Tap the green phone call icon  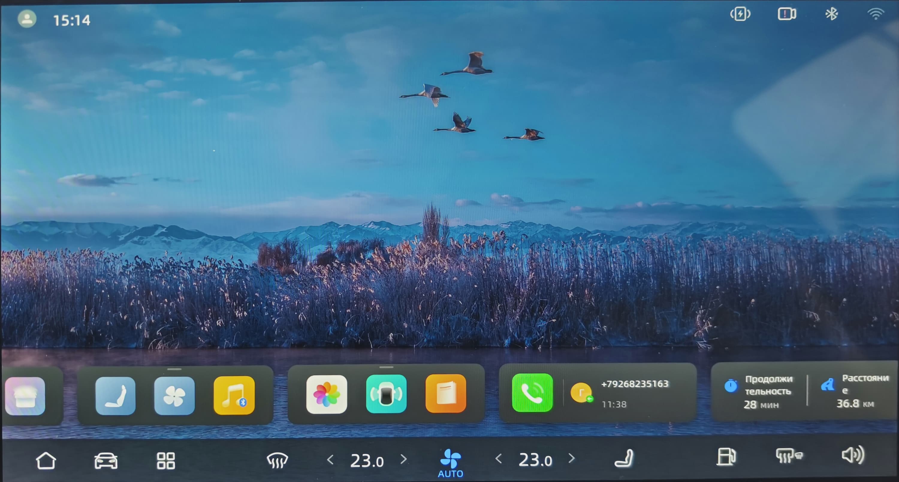pos(532,393)
